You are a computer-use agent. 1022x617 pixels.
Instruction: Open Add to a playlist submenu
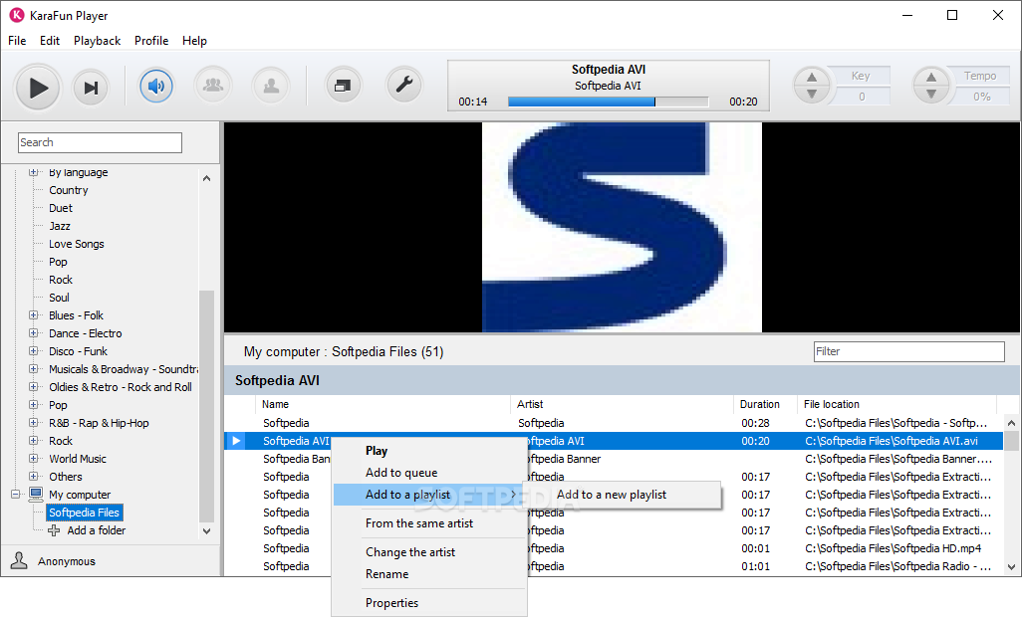pos(429,495)
